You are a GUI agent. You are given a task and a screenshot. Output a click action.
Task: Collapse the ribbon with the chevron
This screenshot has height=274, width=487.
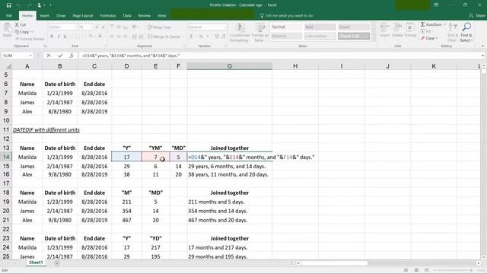(x=482, y=46)
